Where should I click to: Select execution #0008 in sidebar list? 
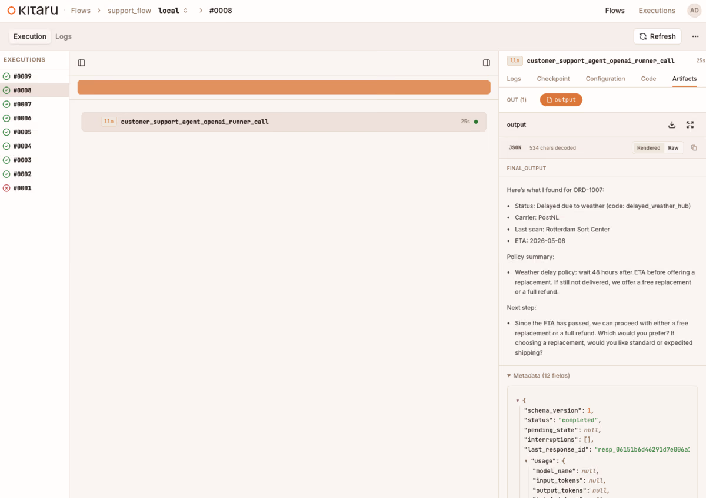point(34,90)
